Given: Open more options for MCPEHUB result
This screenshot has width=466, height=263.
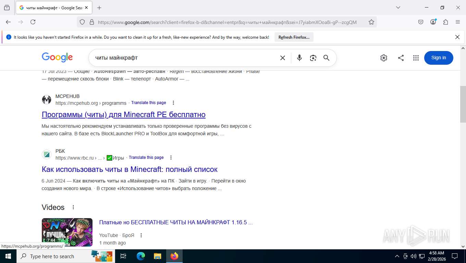Looking at the screenshot, I should coord(173,103).
